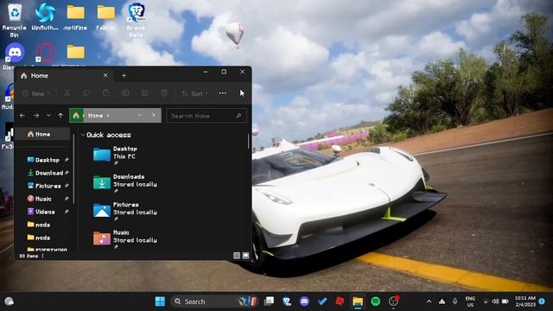Viewport: 553px width, 311px height.
Task: Open Roblox red icon on taskbar
Action: click(340, 301)
